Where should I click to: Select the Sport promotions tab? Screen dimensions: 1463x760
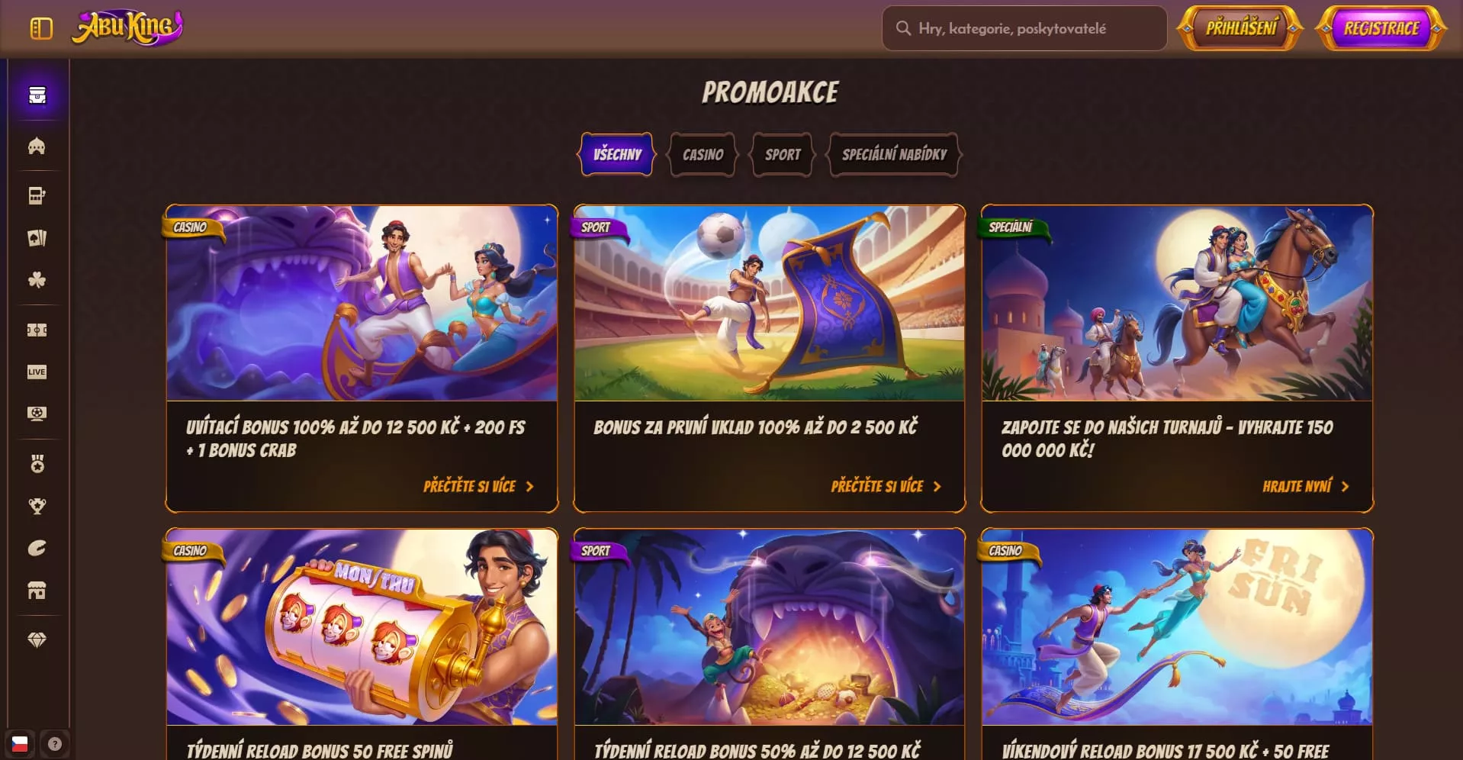(783, 155)
